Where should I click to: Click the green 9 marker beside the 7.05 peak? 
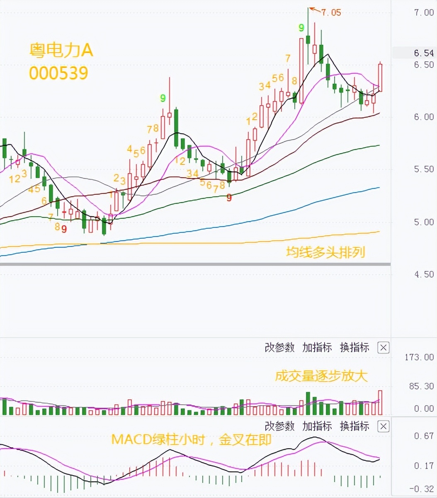[301, 28]
